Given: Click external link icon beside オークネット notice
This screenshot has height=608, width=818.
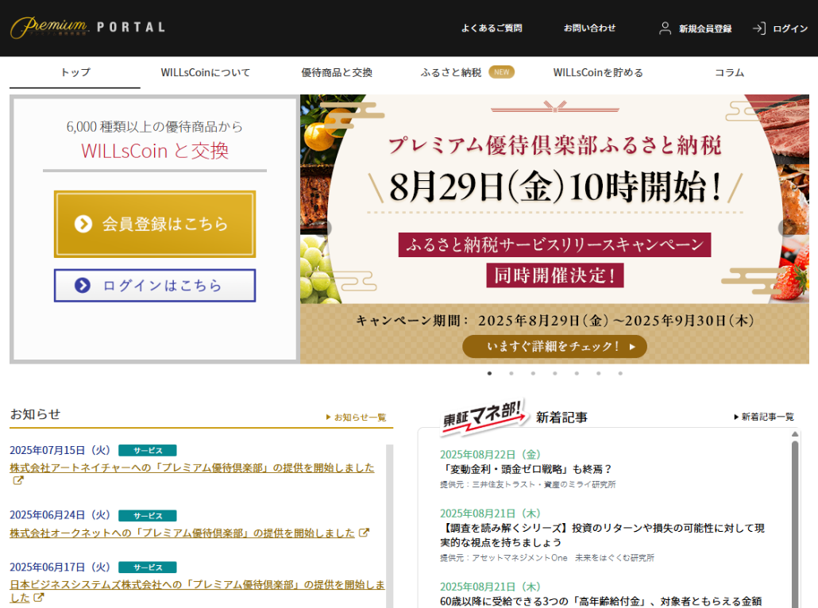Looking at the screenshot, I should (365, 533).
